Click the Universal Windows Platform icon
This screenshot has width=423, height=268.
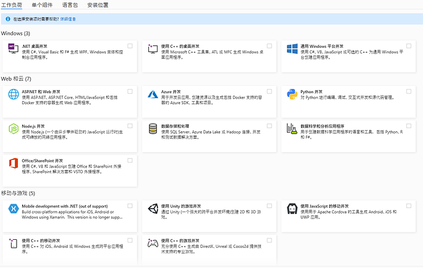(x=292, y=49)
